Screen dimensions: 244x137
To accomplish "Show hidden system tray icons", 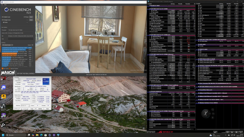I will click(x=226, y=135).
